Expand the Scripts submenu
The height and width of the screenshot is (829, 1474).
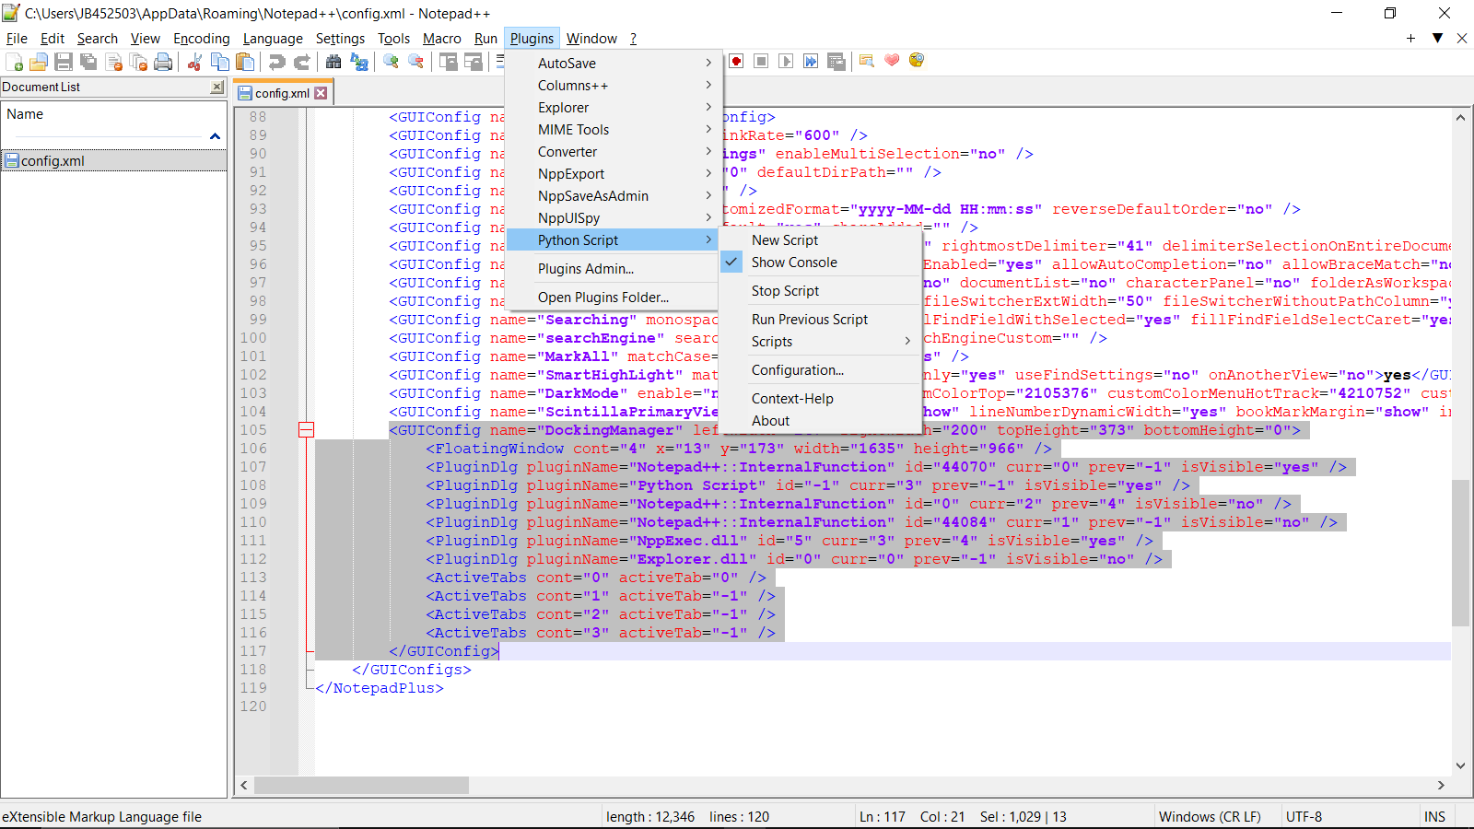[820, 342]
